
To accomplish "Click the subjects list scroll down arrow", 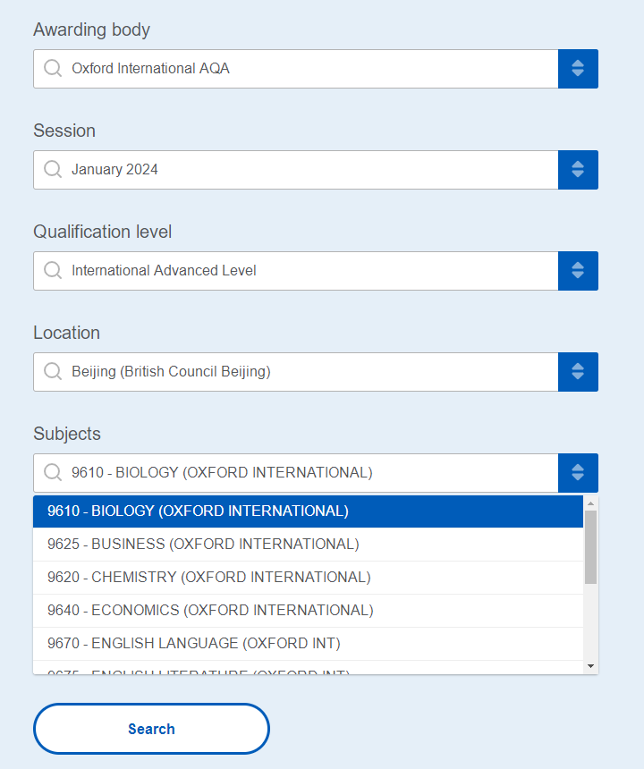I will point(590,666).
